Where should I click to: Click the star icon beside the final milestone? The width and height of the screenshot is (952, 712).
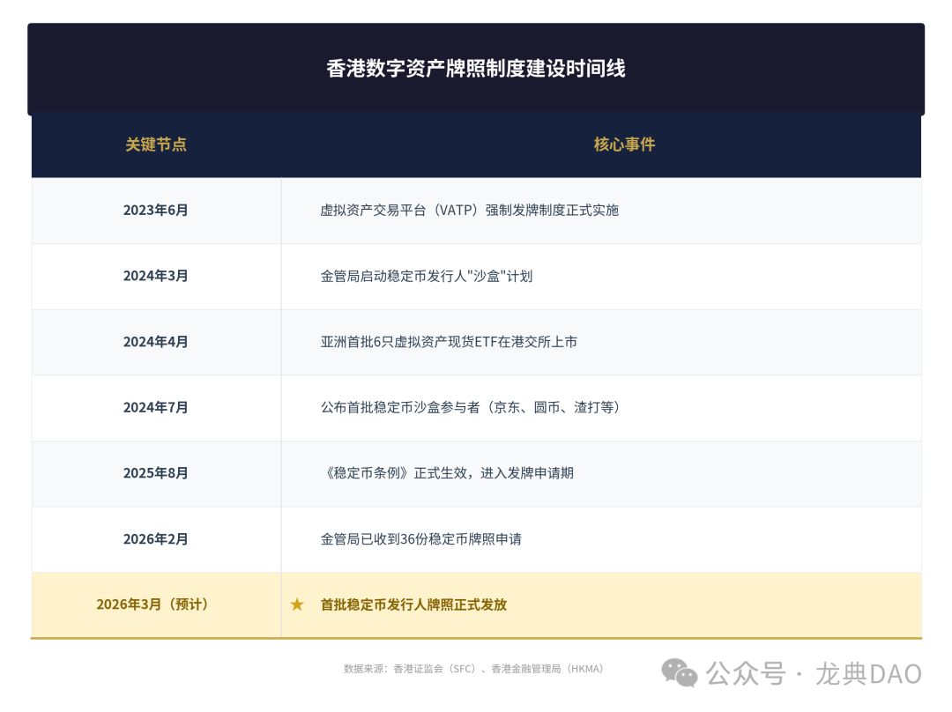299,605
